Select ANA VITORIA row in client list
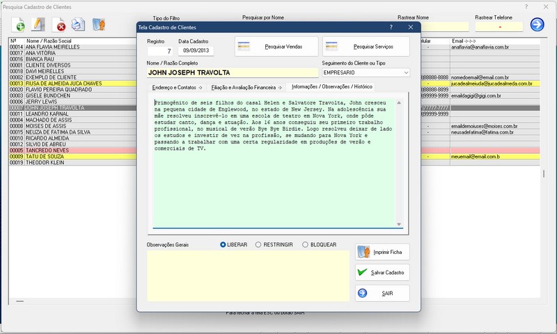 (73, 53)
